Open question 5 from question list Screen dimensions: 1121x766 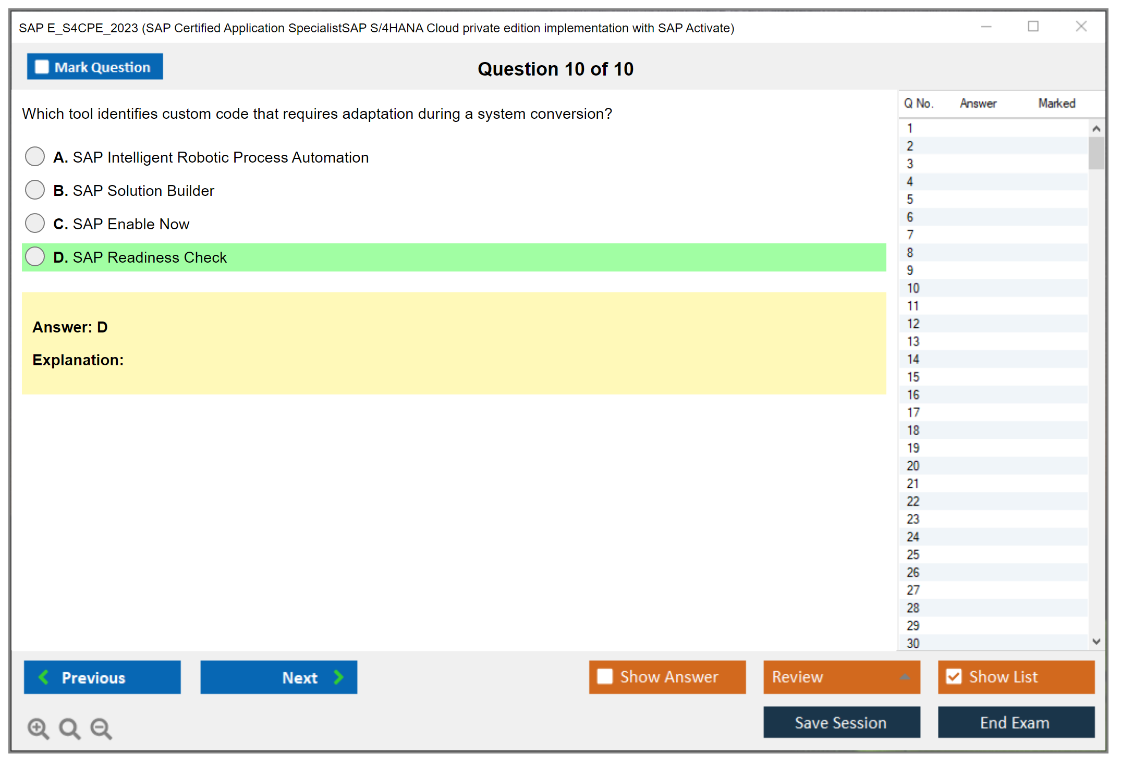(x=910, y=199)
